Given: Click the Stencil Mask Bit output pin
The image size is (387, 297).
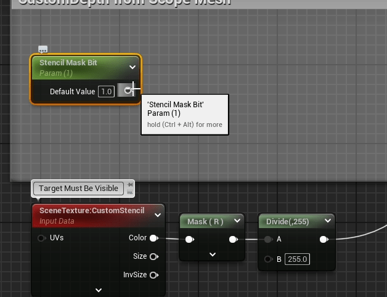Looking at the screenshot, I should tap(128, 91).
